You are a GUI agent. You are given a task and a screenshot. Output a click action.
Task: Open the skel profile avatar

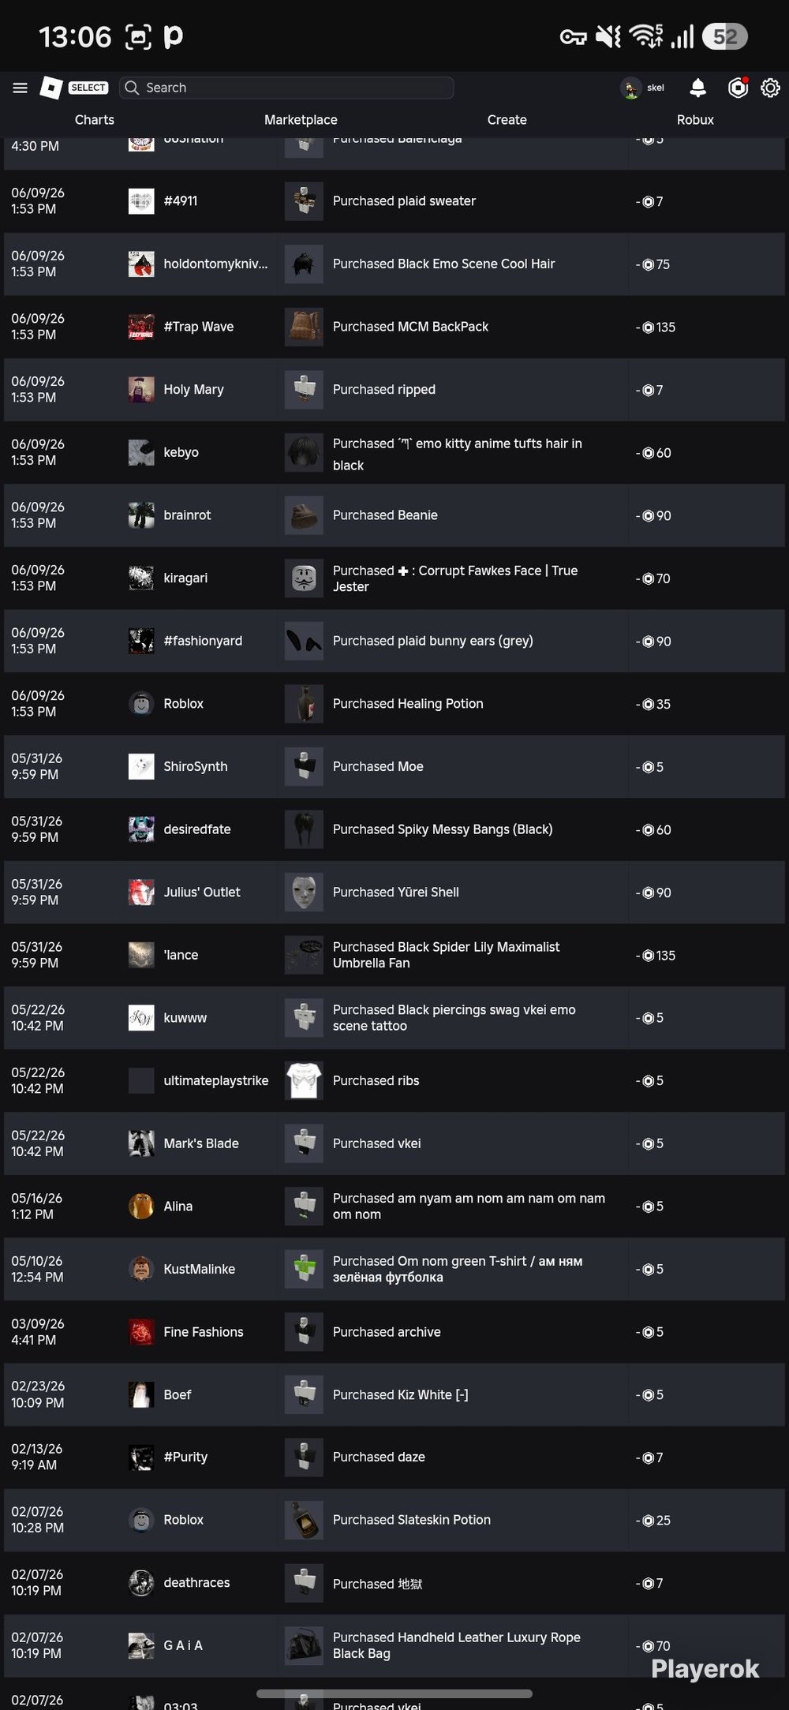(631, 88)
